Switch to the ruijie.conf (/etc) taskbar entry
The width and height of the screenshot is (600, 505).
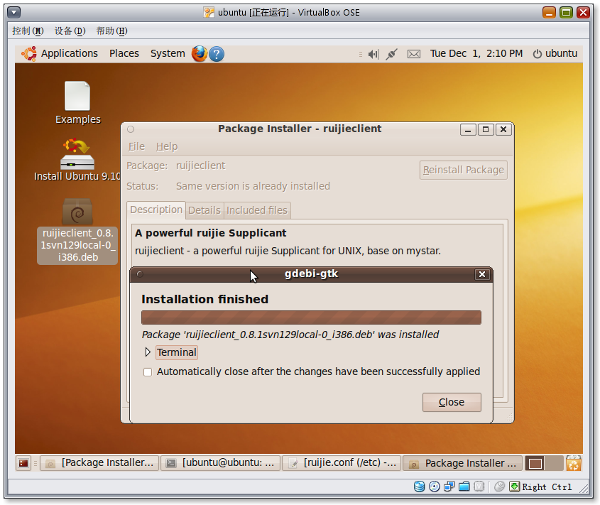pos(342,463)
